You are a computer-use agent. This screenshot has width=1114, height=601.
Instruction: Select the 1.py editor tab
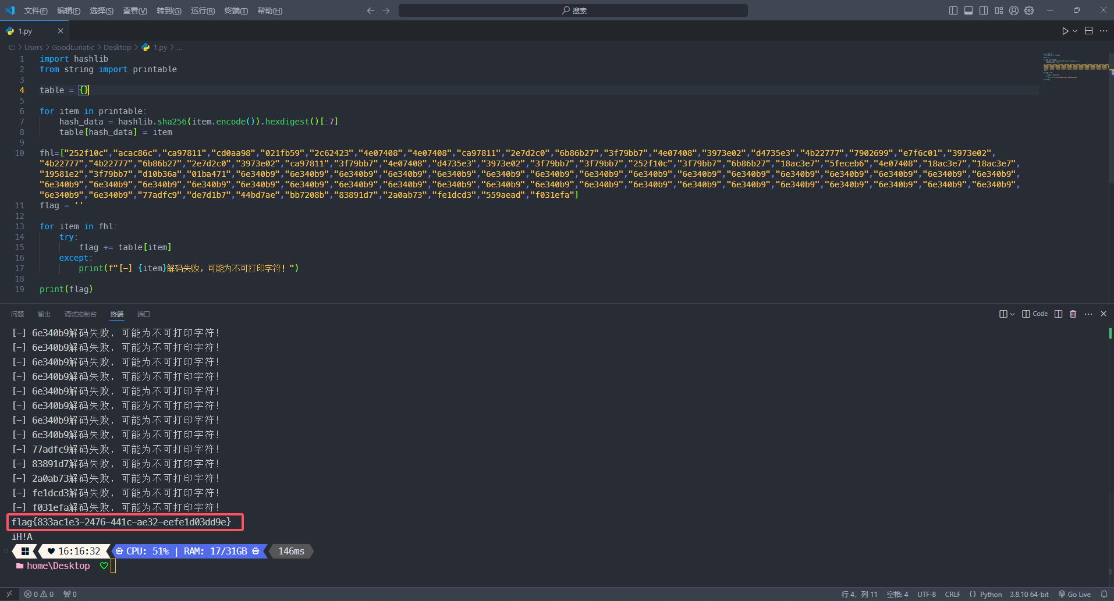[34, 31]
